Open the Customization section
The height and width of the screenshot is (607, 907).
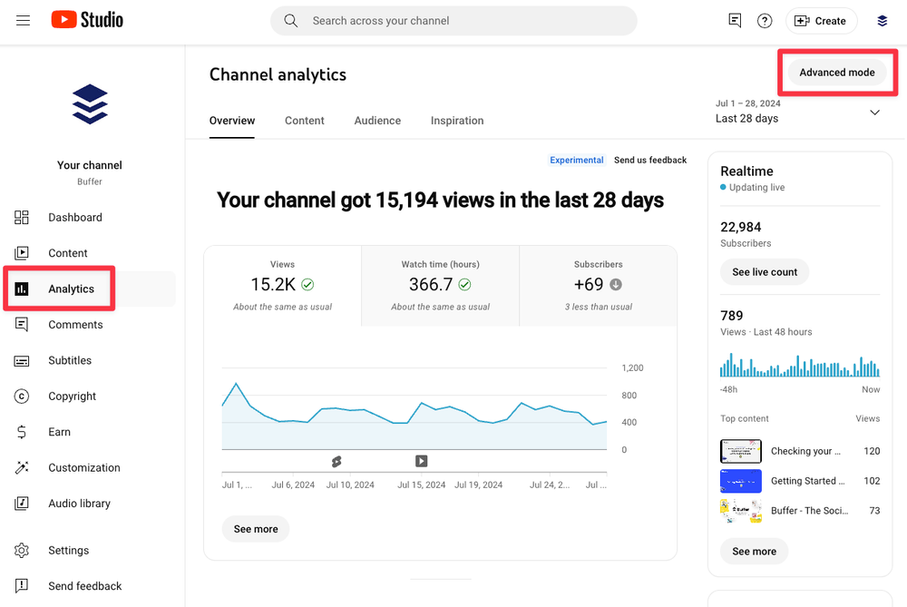83,467
